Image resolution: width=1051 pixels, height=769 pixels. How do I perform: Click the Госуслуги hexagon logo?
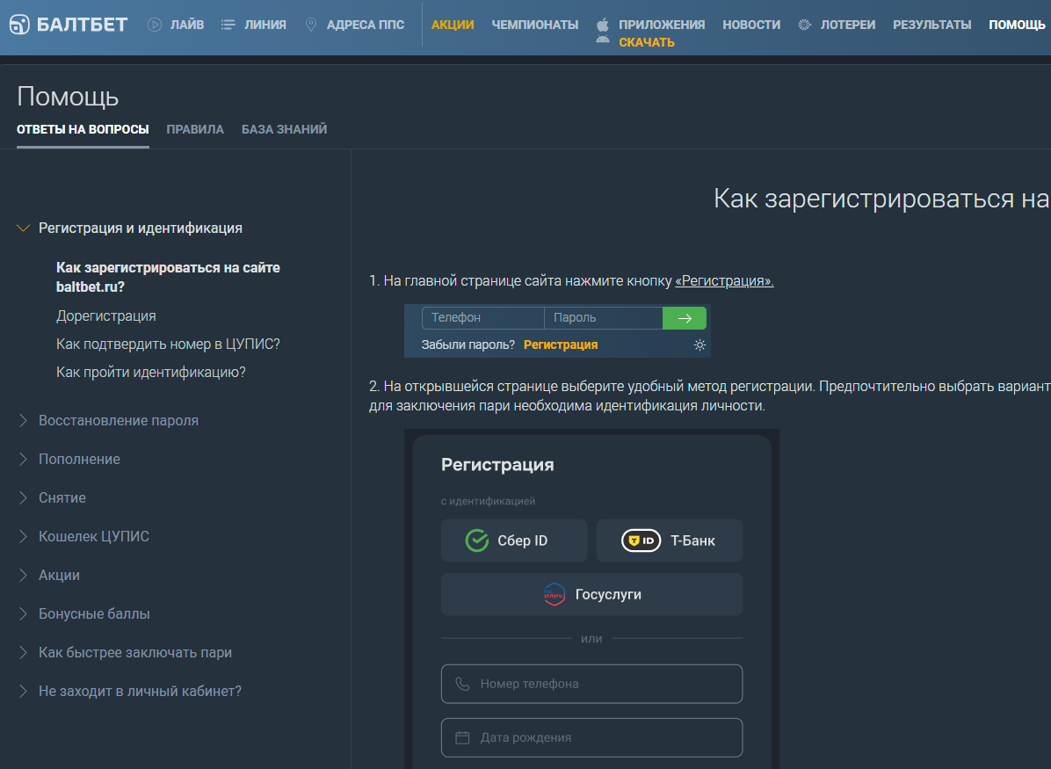(554, 595)
